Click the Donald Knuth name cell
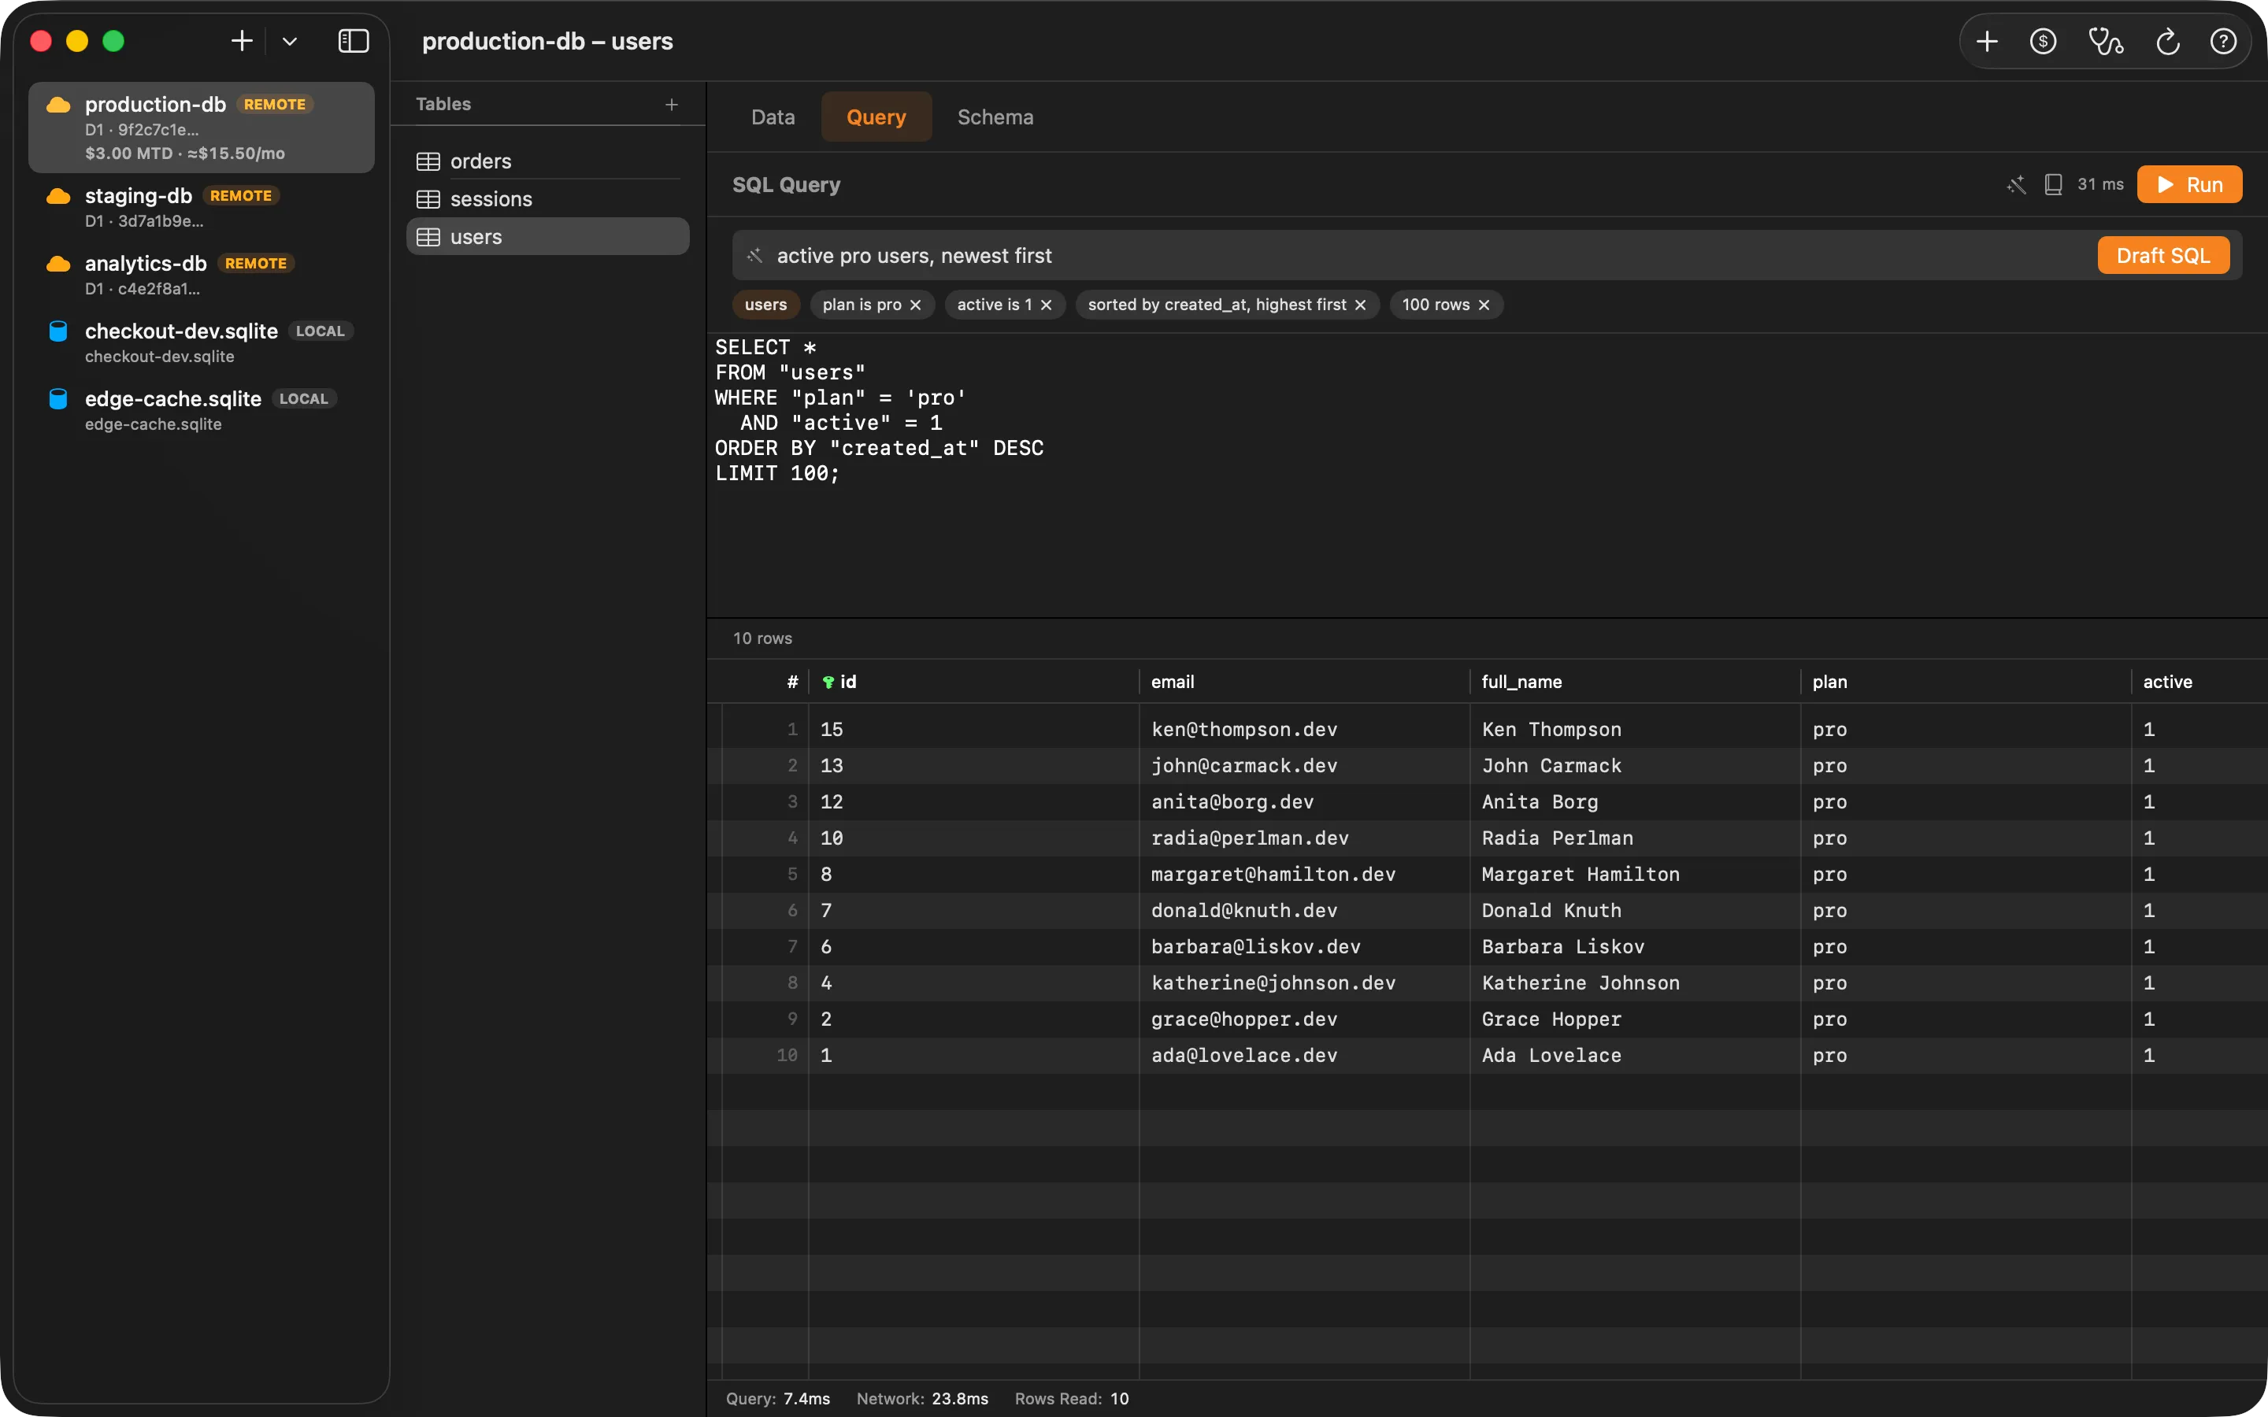The image size is (2268, 1417). coord(1635,911)
